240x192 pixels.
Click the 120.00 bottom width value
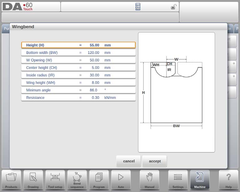[x=93, y=52]
